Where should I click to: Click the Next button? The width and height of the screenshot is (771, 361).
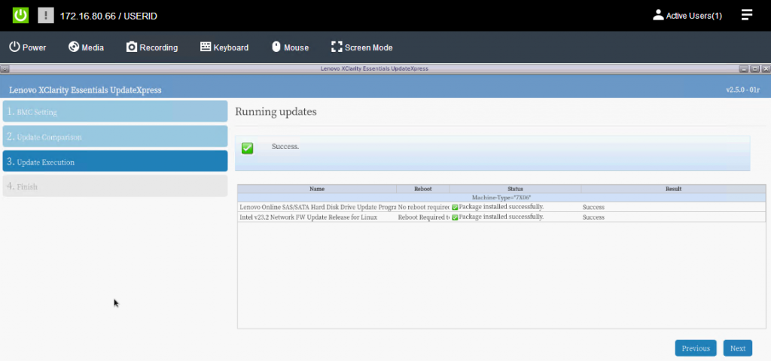coord(738,348)
